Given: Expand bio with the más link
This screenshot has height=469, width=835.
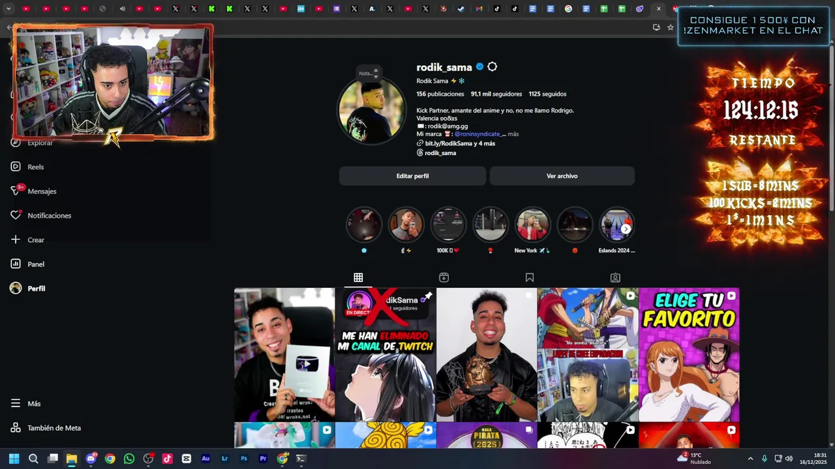Looking at the screenshot, I should click(513, 134).
